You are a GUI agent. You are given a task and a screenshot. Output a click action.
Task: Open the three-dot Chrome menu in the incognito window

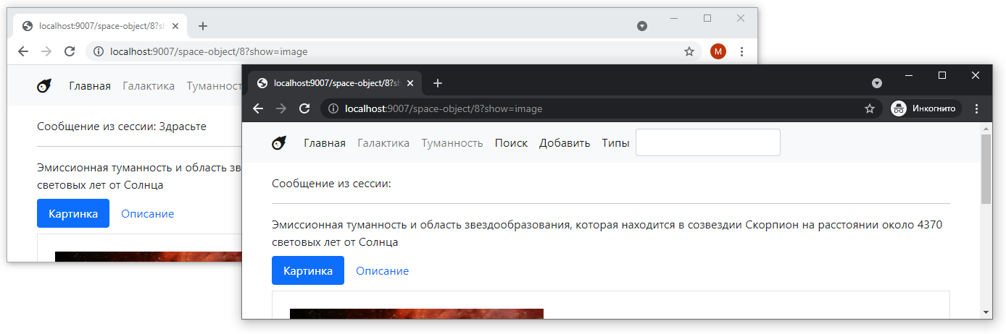976,108
